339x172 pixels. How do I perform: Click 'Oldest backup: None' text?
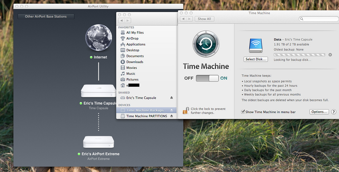coord(289,49)
